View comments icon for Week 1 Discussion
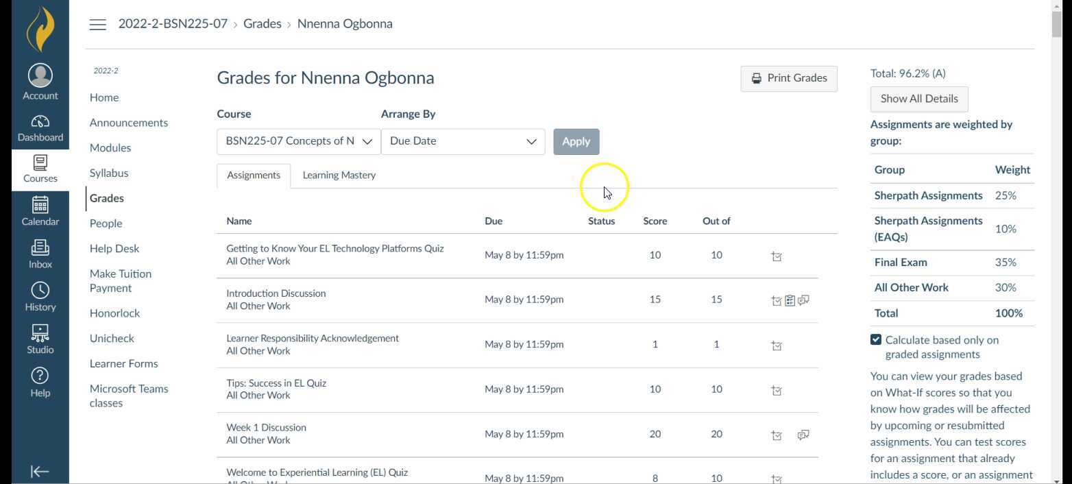Screen dimensions: 1072x484 [803, 435]
